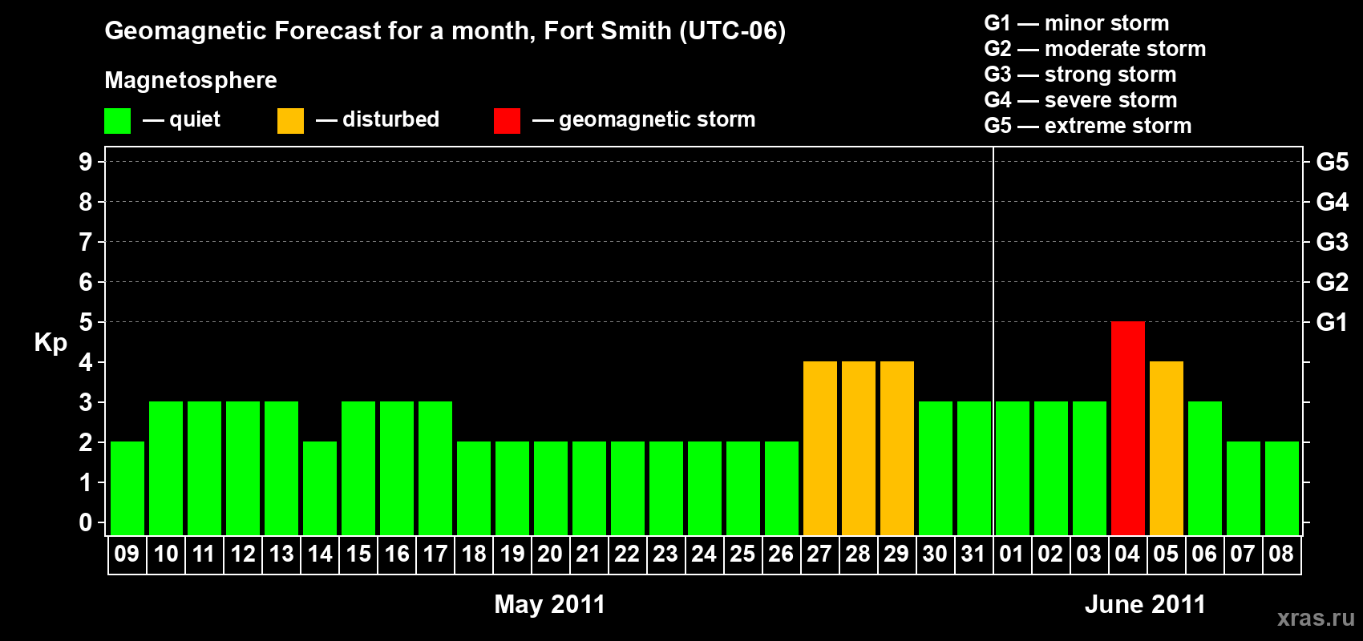Screen dimensions: 1363x641
Task: Click the 'geomagnetic storm' legend text
Action: click(657, 120)
